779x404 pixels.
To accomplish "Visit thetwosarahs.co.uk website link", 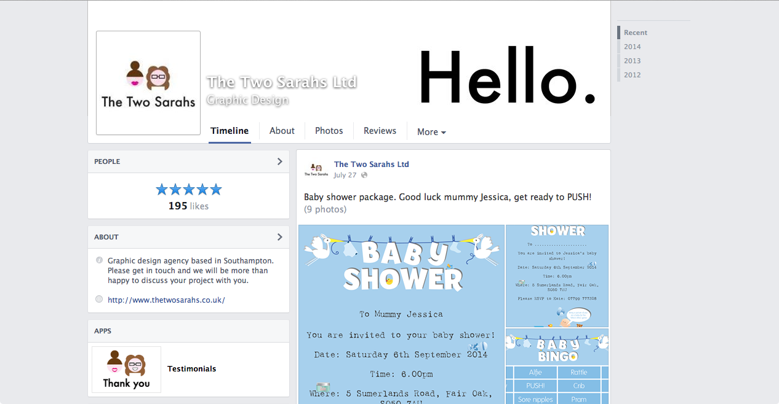I will coord(166,300).
